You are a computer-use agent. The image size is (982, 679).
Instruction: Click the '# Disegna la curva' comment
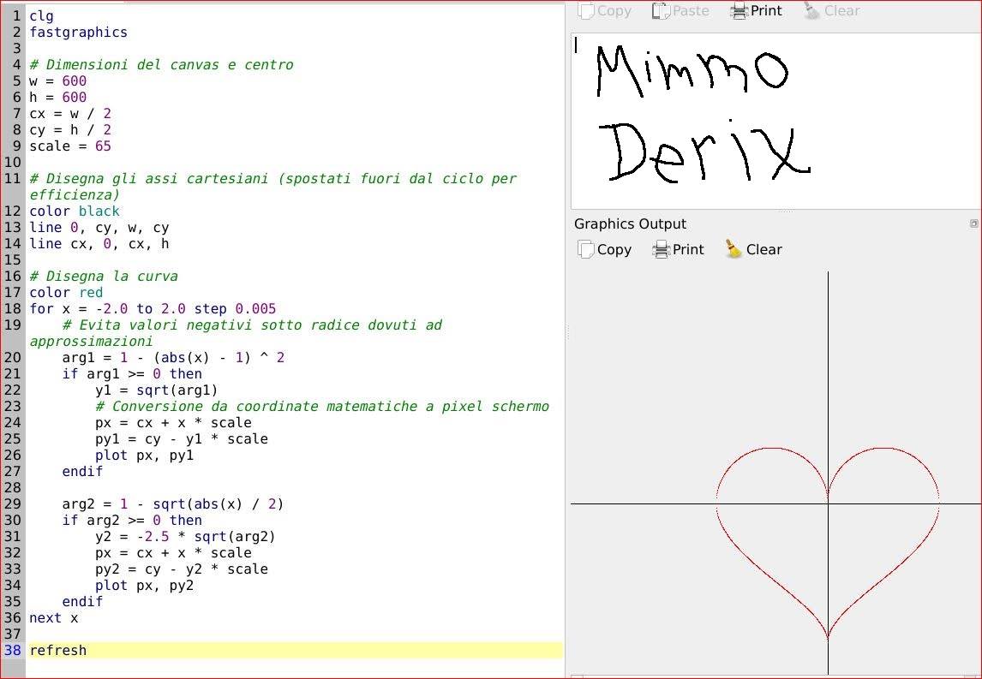(104, 277)
